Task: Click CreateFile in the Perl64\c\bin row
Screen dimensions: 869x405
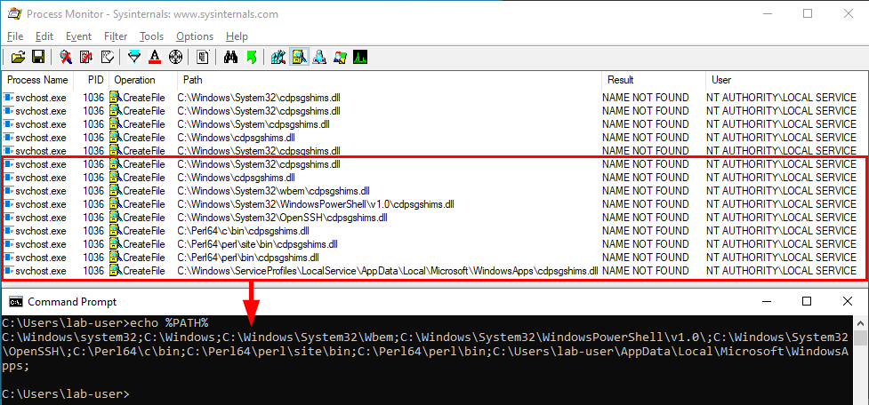Action: [x=144, y=231]
